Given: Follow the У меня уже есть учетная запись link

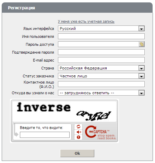Looking at the screenshot, I should pos(86,21).
